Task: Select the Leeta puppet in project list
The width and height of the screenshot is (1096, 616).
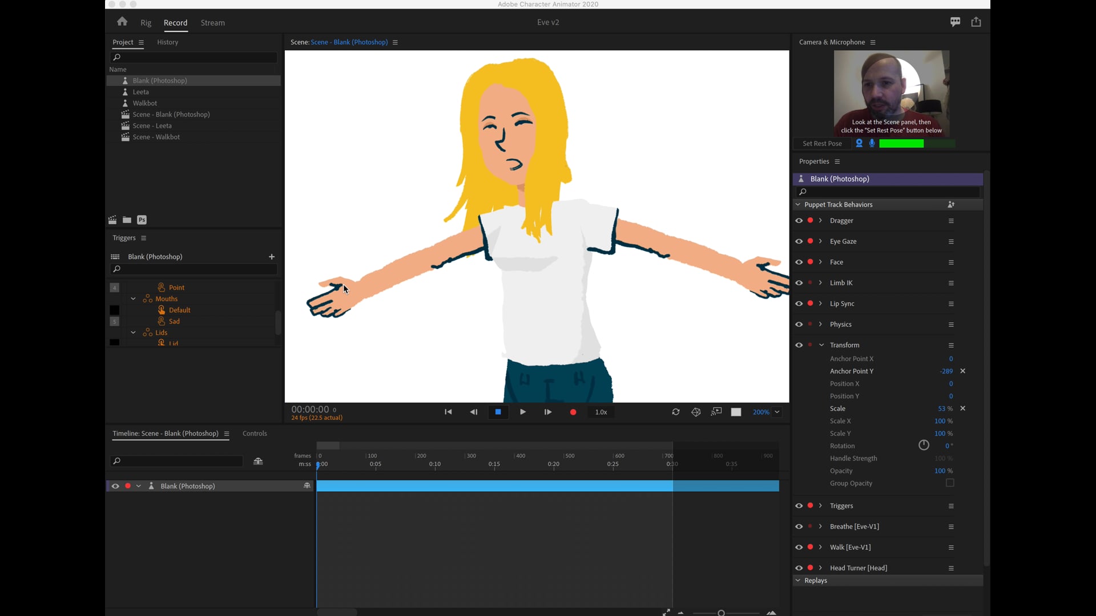Action: [x=141, y=92]
